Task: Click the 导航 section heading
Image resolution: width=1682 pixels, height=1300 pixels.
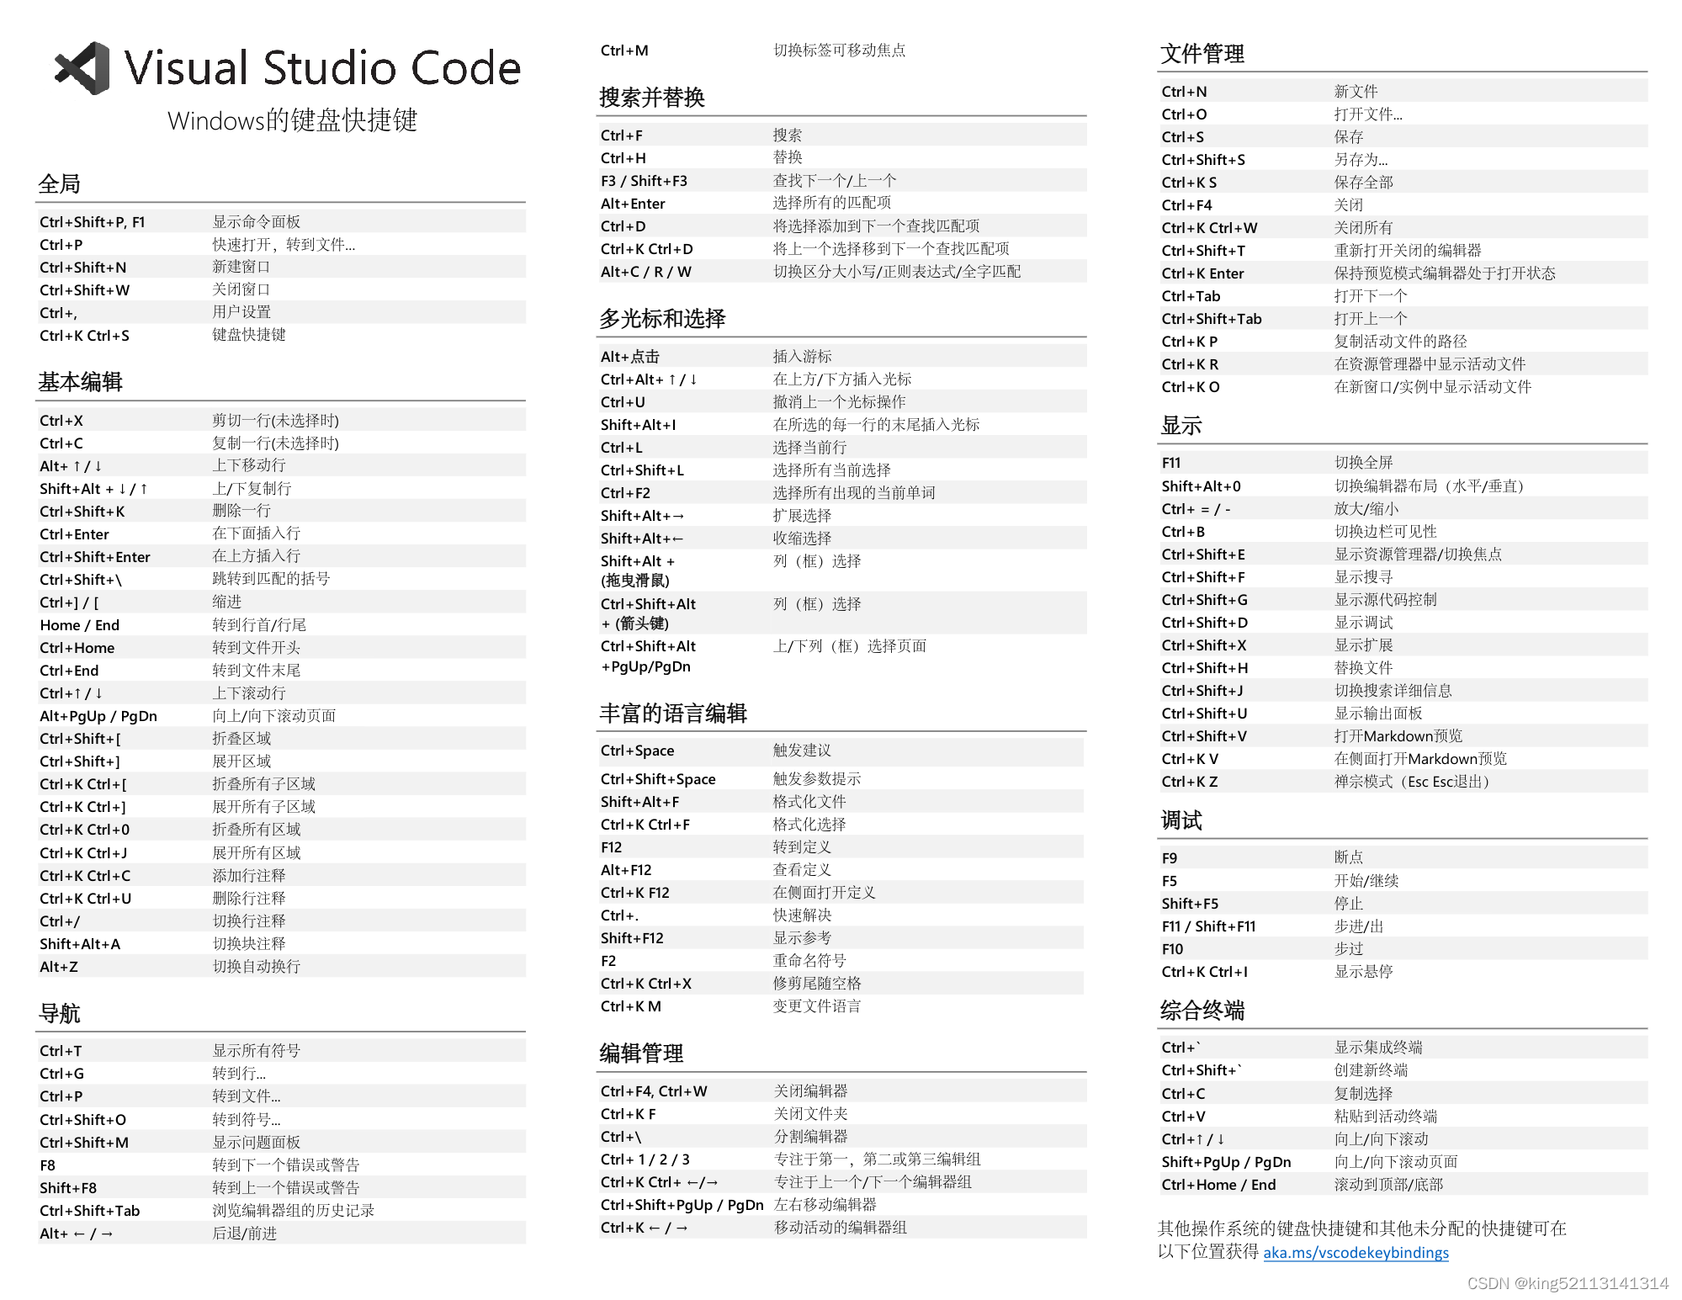Action: (x=59, y=1013)
